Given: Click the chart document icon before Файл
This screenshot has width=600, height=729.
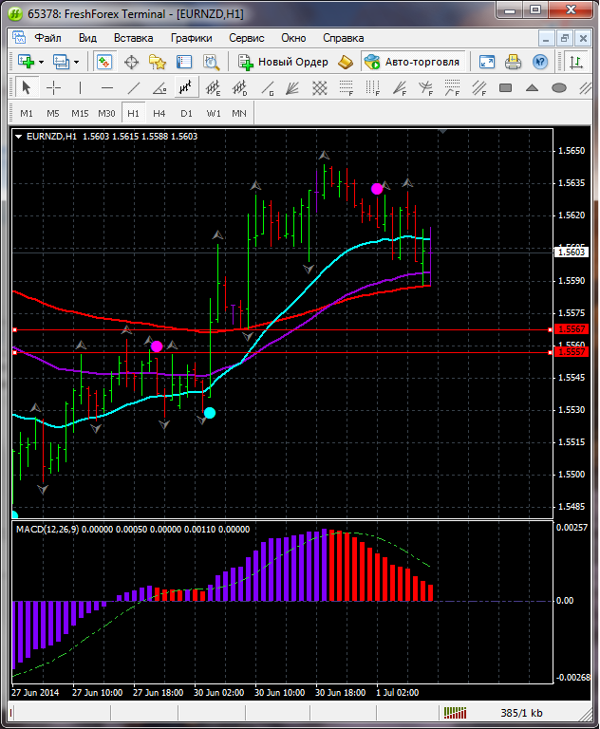Looking at the screenshot, I should (19, 38).
